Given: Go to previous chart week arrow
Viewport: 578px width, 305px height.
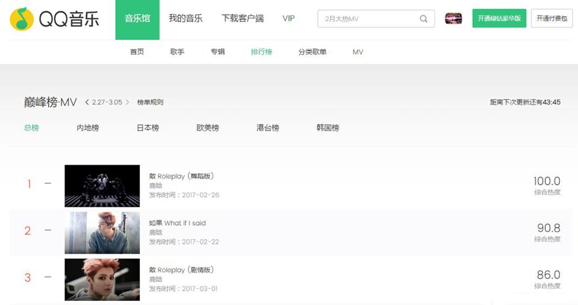Looking at the screenshot, I should coord(87,102).
